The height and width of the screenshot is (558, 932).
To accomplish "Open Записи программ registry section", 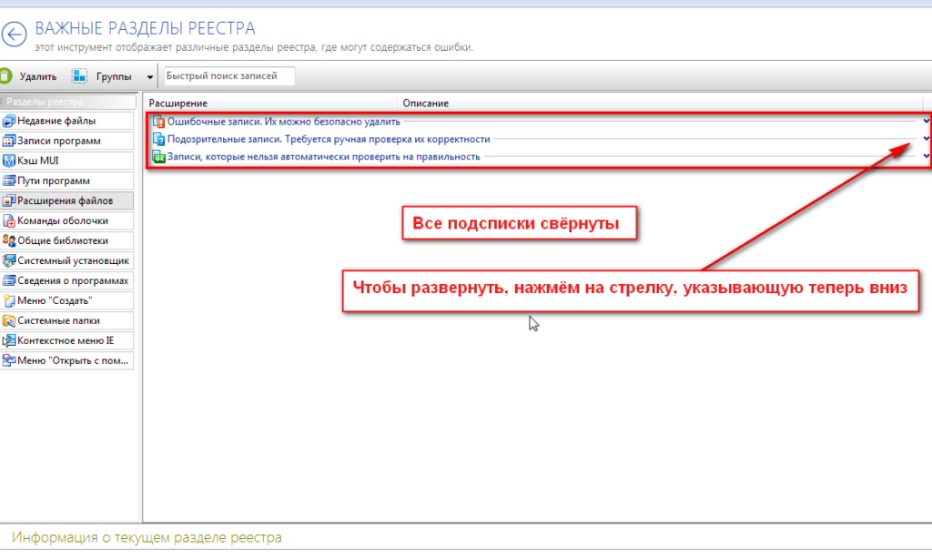I will tap(66, 141).
